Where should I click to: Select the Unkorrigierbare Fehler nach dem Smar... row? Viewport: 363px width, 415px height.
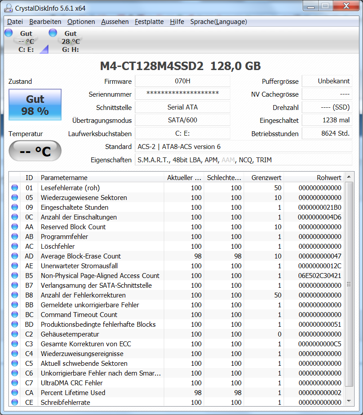pyautogui.click(x=177, y=373)
